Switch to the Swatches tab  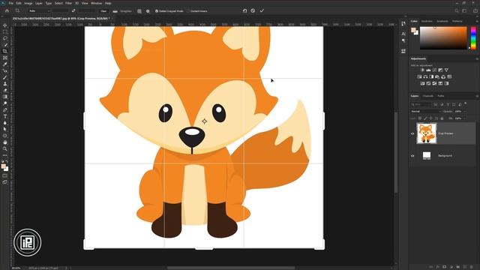click(x=427, y=21)
